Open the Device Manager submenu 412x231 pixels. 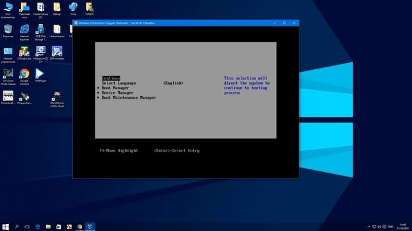(117, 92)
